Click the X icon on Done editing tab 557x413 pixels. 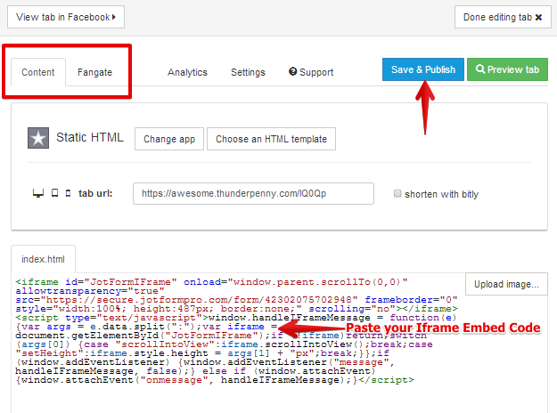point(538,17)
